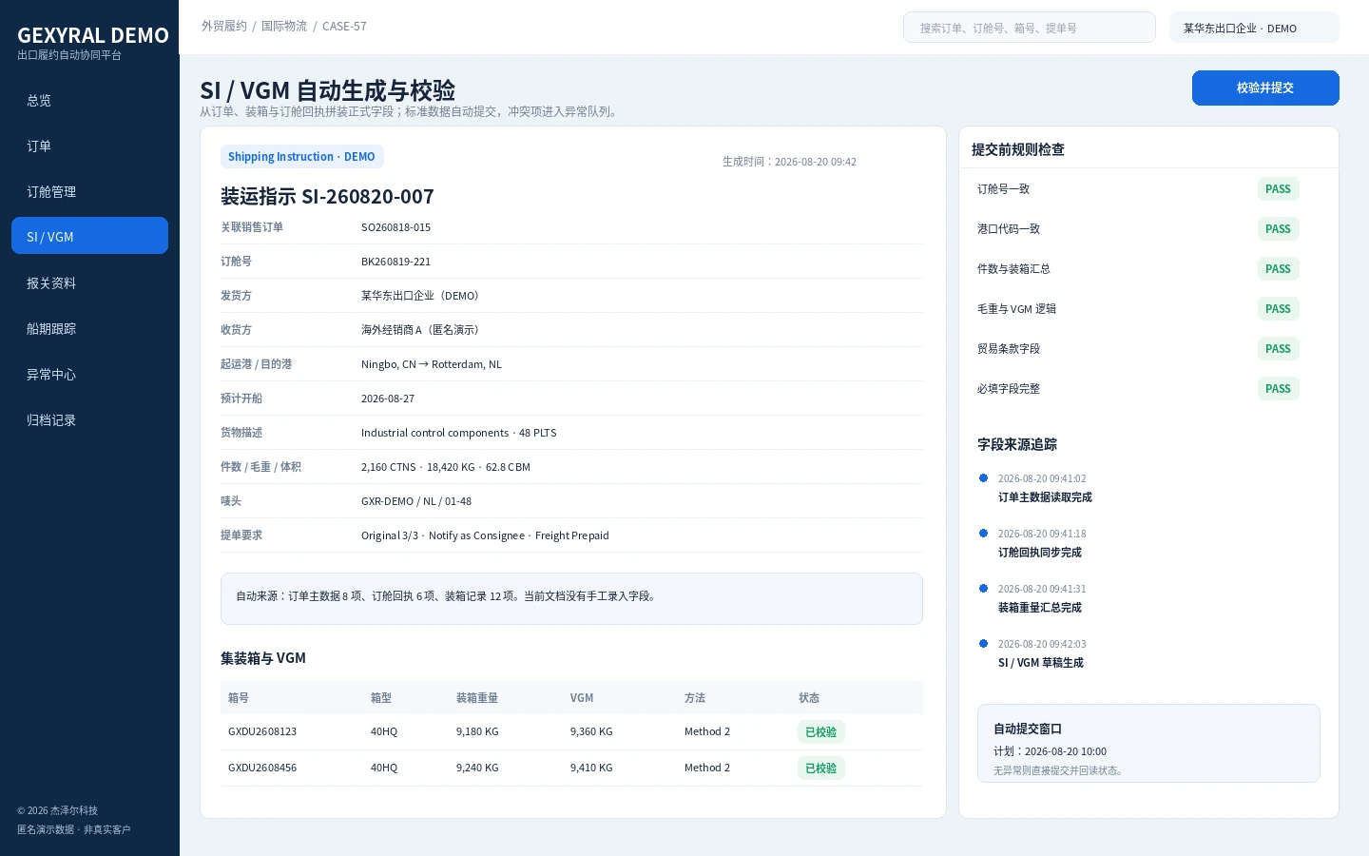Image resolution: width=1369 pixels, height=856 pixels.
Task: Click the VGM column header
Action: tap(582, 697)
